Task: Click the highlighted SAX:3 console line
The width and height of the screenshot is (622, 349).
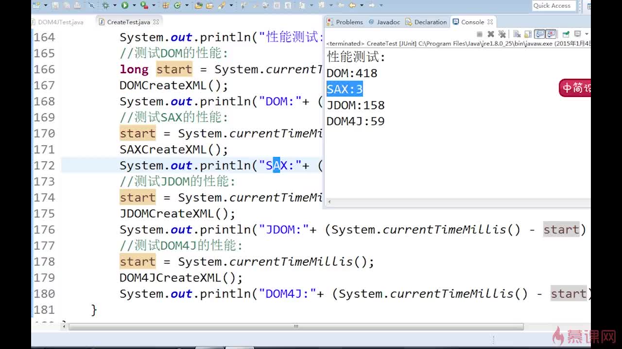Action: tap(345, 89)
